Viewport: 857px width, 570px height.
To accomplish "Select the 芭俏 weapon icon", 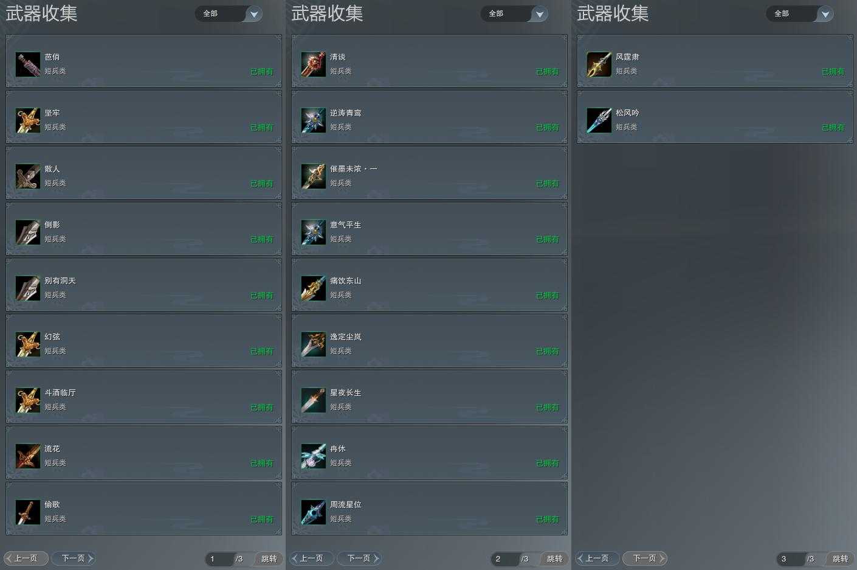I will pos(28,64).
